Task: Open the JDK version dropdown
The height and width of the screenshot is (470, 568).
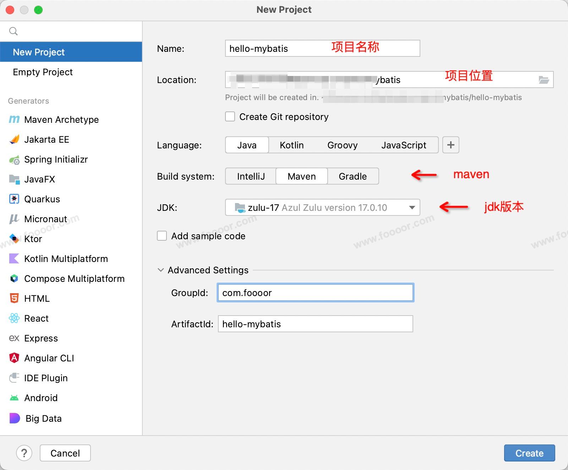Action: pyautogui.click(x=412, y=208)
